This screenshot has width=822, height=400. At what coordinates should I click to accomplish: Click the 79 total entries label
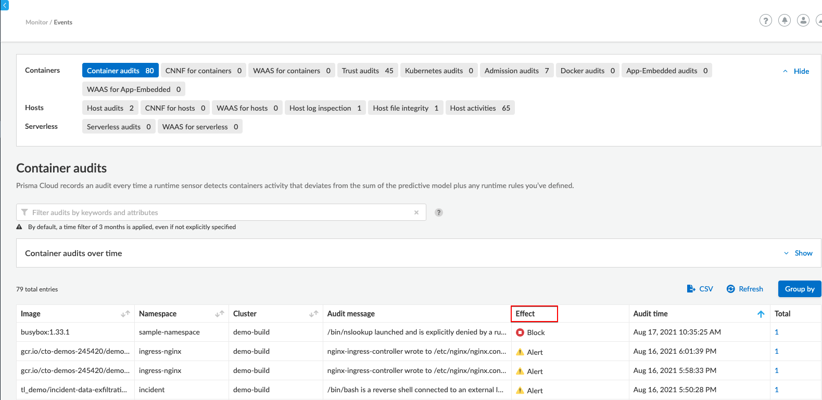(x=37, y=289)
